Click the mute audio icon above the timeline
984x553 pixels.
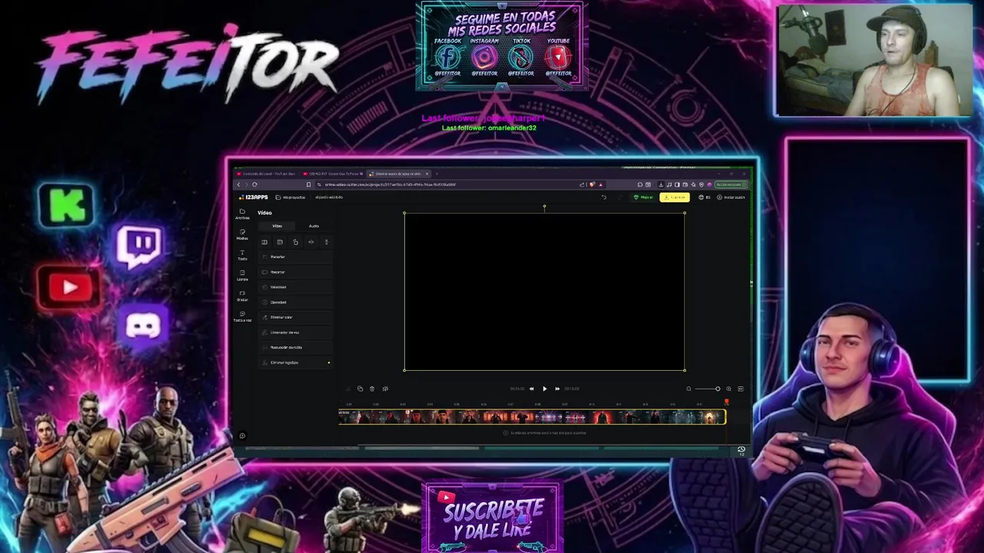click(385, 389)
